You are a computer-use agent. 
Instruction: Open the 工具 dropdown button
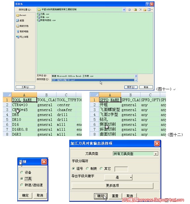pyautogui.click(x=25, y=87)
